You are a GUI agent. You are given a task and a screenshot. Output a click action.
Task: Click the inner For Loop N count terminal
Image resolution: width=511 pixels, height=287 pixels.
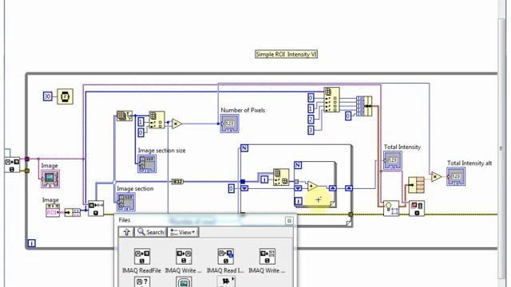click(298, 165)
